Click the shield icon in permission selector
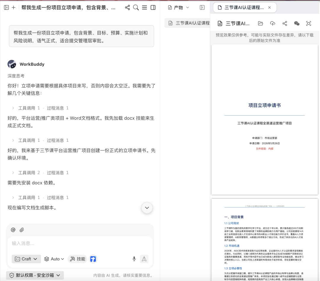Image resolution: width=320 pixels, height=281 pixels. pyautogui.click(x=12, y=275)
